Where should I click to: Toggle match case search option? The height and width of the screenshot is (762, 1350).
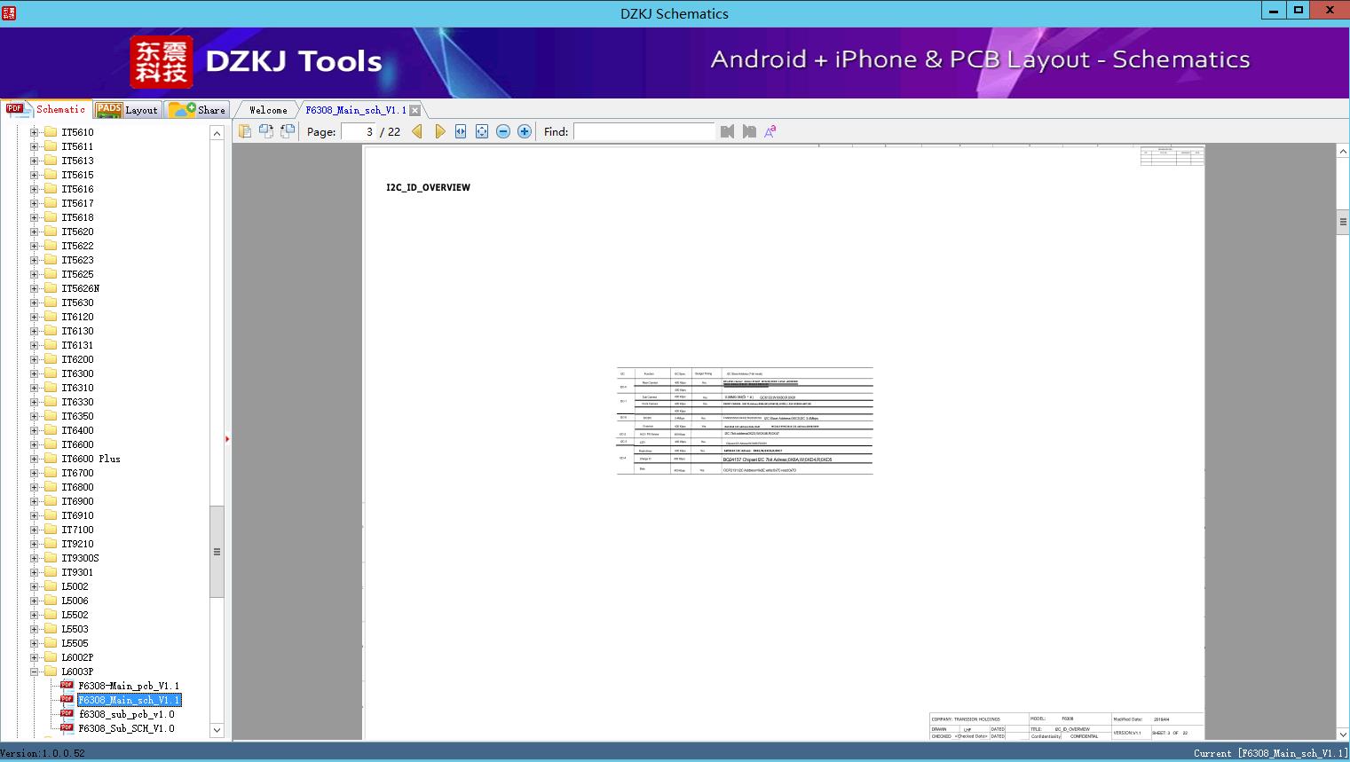pyautogui.click(x=770, y=131)
